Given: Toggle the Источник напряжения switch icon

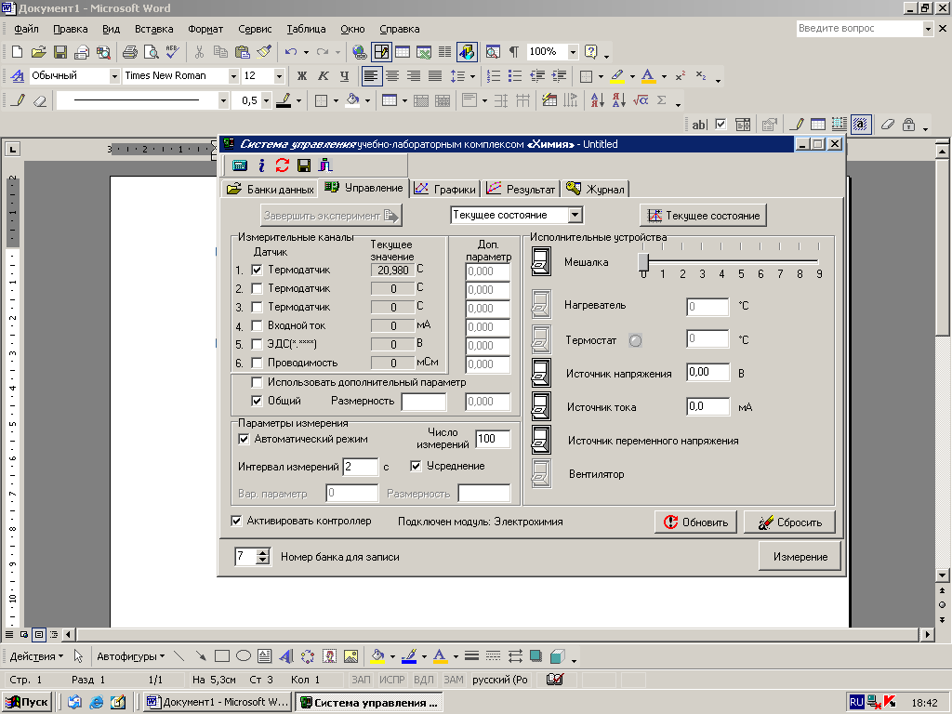Looking at the screenshot, I should tap(541, 373).
